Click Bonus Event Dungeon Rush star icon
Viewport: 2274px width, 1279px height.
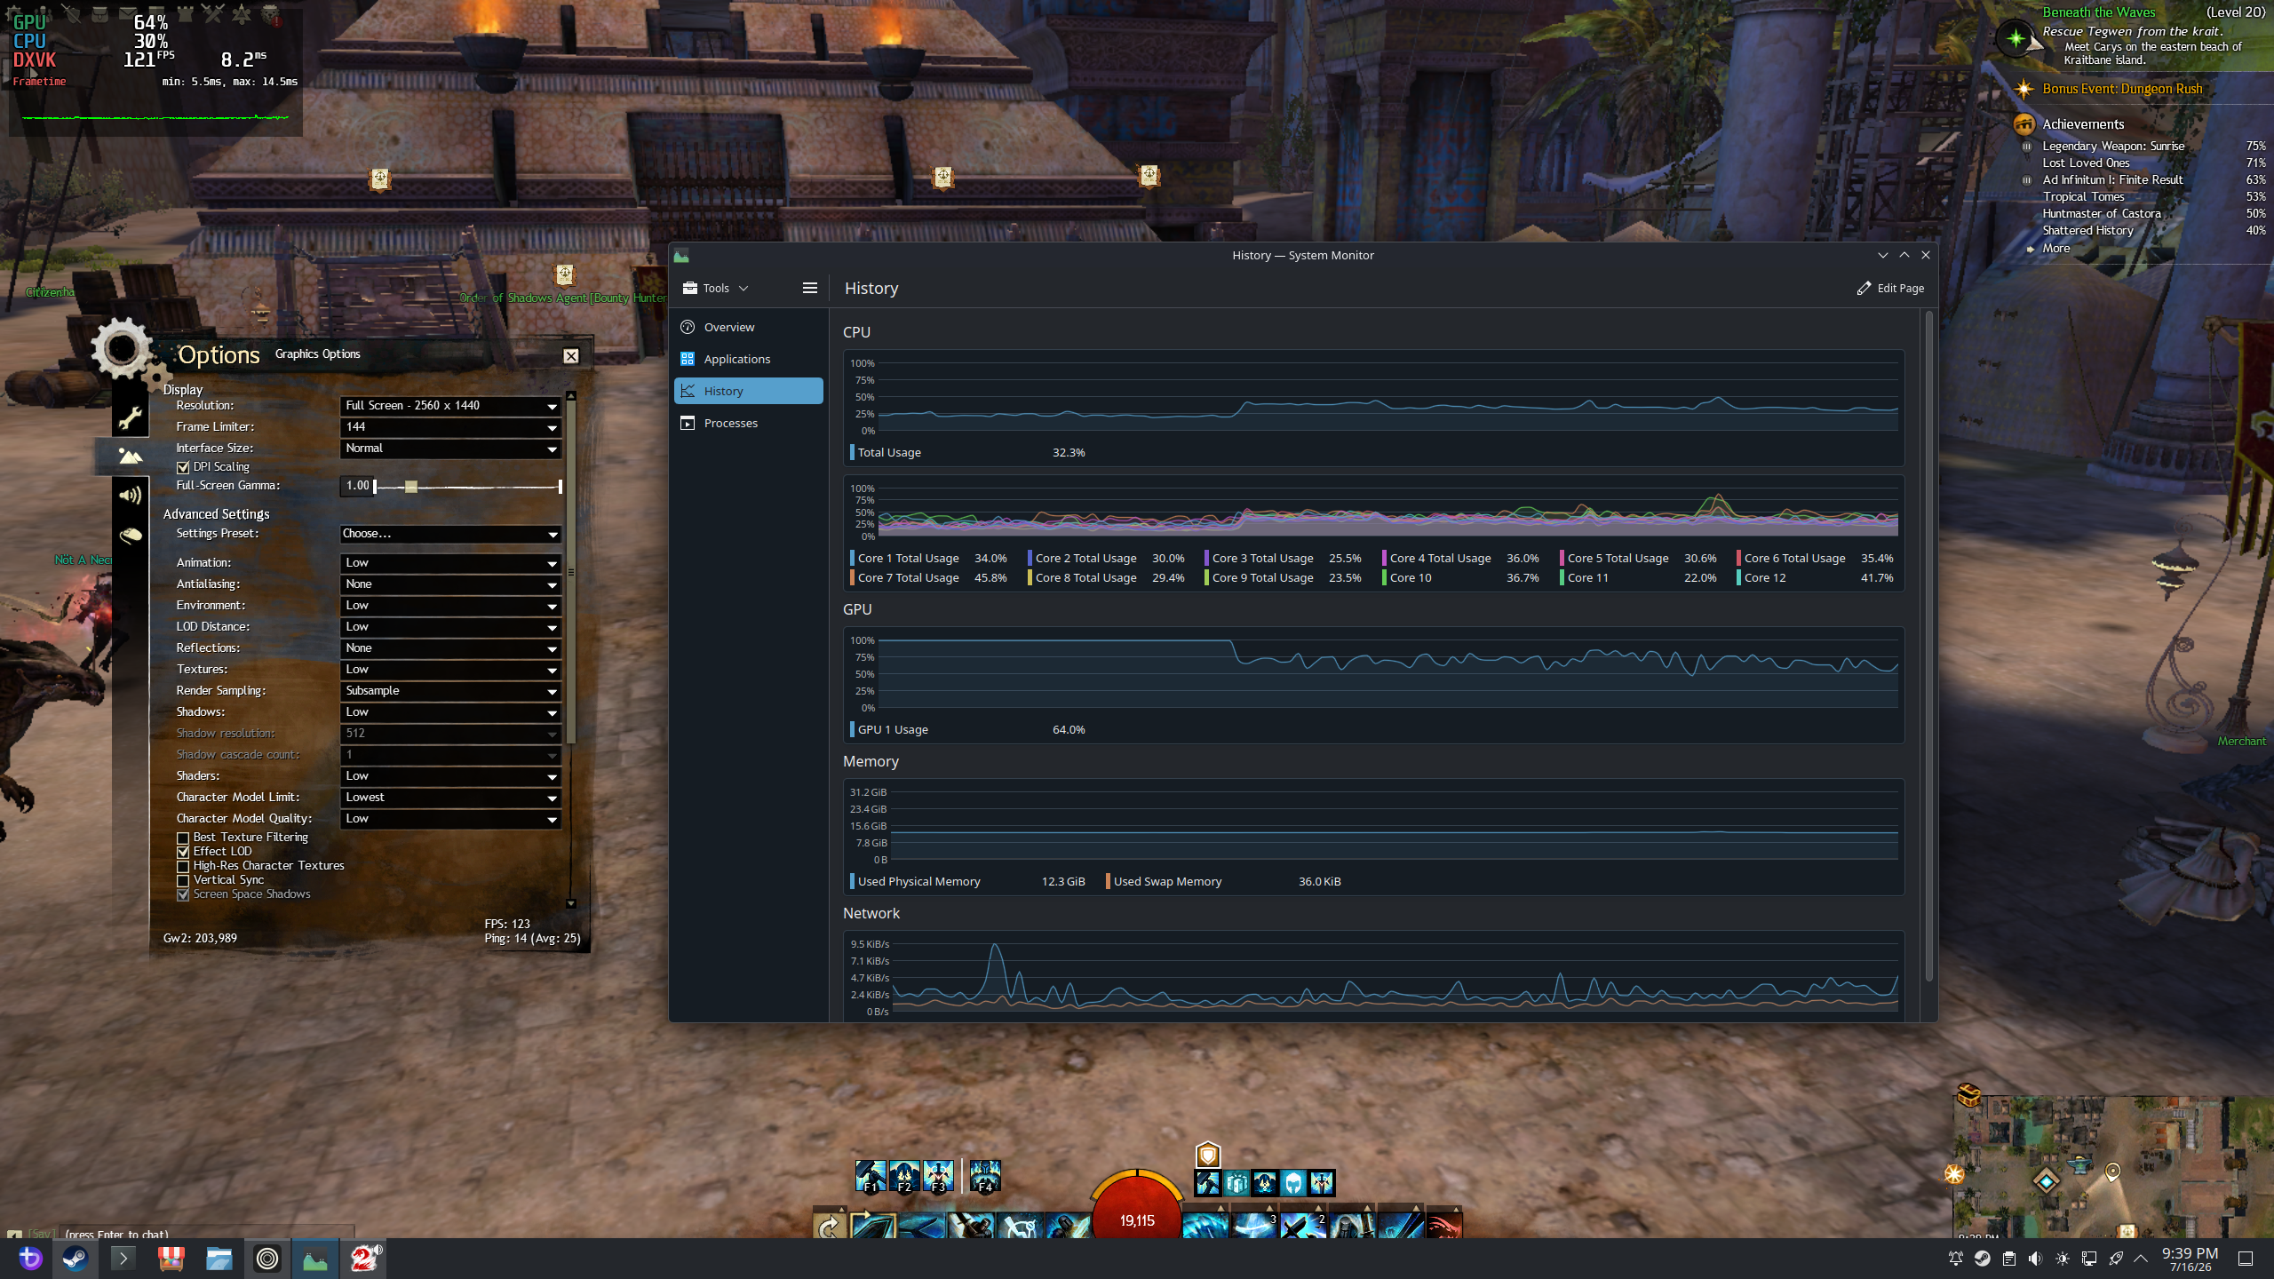[2024, 89]
